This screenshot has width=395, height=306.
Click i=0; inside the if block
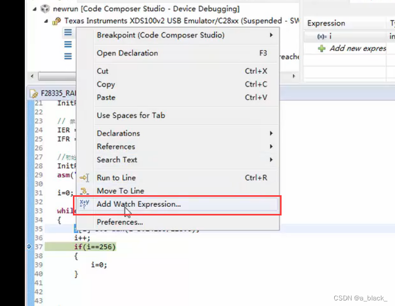pyautogui.click(x=99, y=265)
